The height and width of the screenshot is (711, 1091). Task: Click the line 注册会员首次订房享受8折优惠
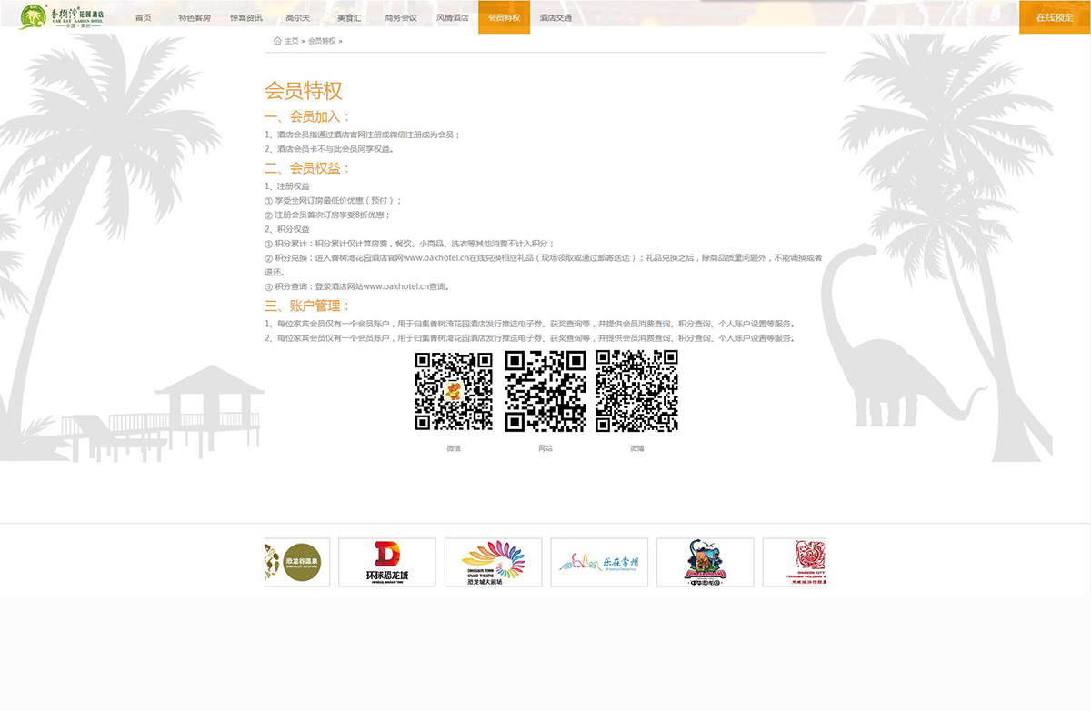(x=327, y=215)
